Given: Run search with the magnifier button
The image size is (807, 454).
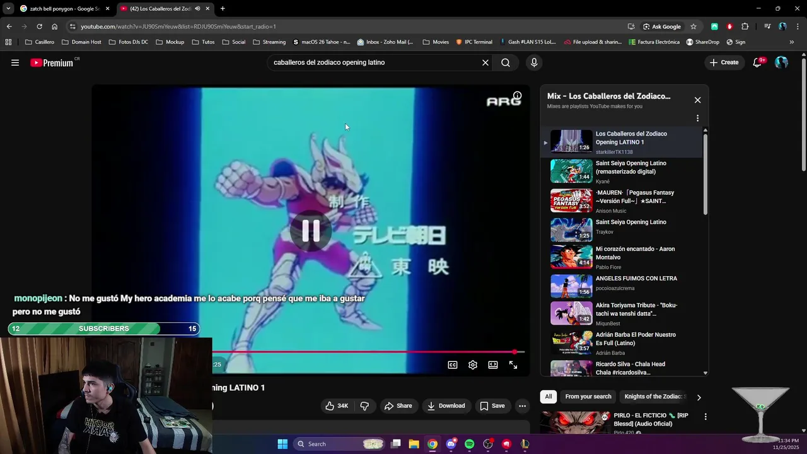Looking at the screenshot, I should click(x=506, y=62).
